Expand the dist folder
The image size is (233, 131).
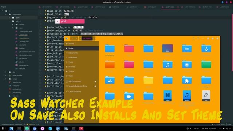6,72
